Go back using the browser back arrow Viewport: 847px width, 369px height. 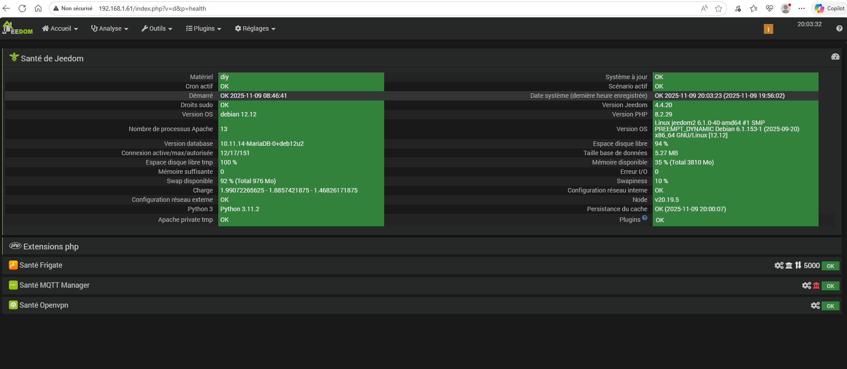pos(7,8)
